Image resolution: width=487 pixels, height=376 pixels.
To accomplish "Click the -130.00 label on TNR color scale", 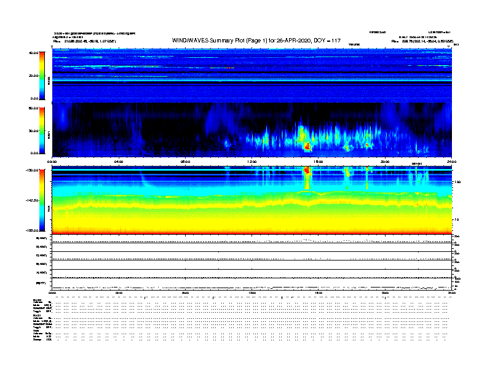I will (x=32, y=170).
